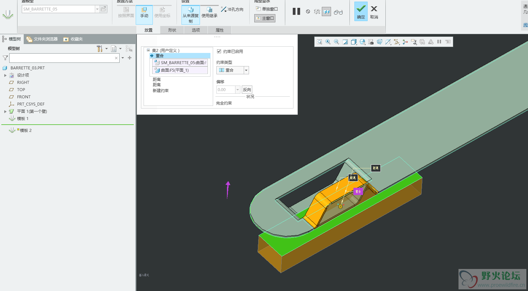Click the tree filter select icon
The height and width of the screenshot is (291, 528).
click(x=129, y=49)
